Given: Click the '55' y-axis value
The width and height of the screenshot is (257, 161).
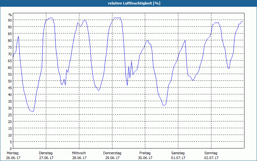Looking at the screenshot, I should [x=10, y=74].
